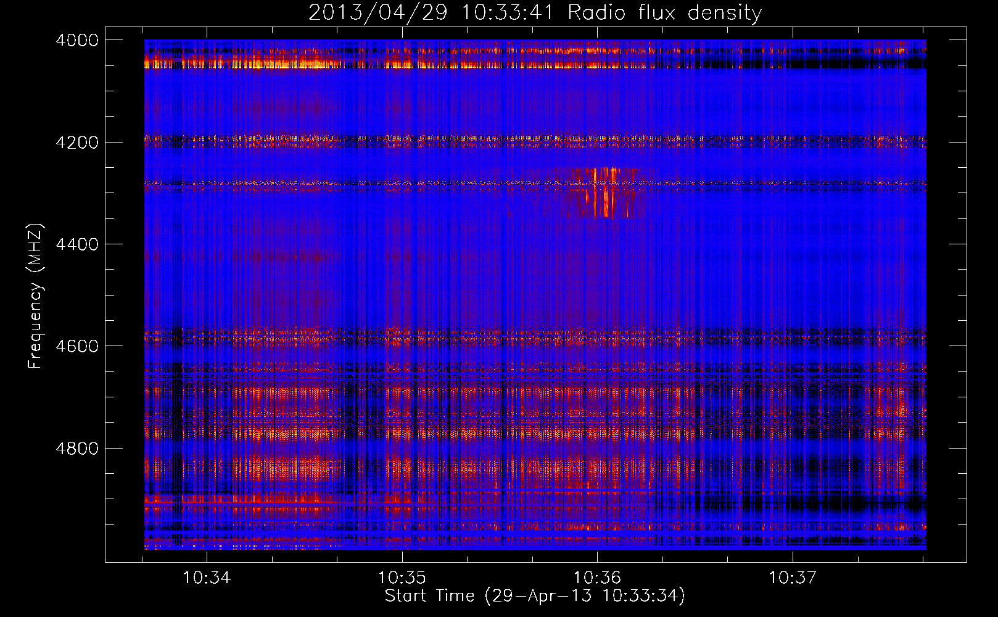Click the 4000 frequency tick label
998x617 pixels.
[77, 40]
